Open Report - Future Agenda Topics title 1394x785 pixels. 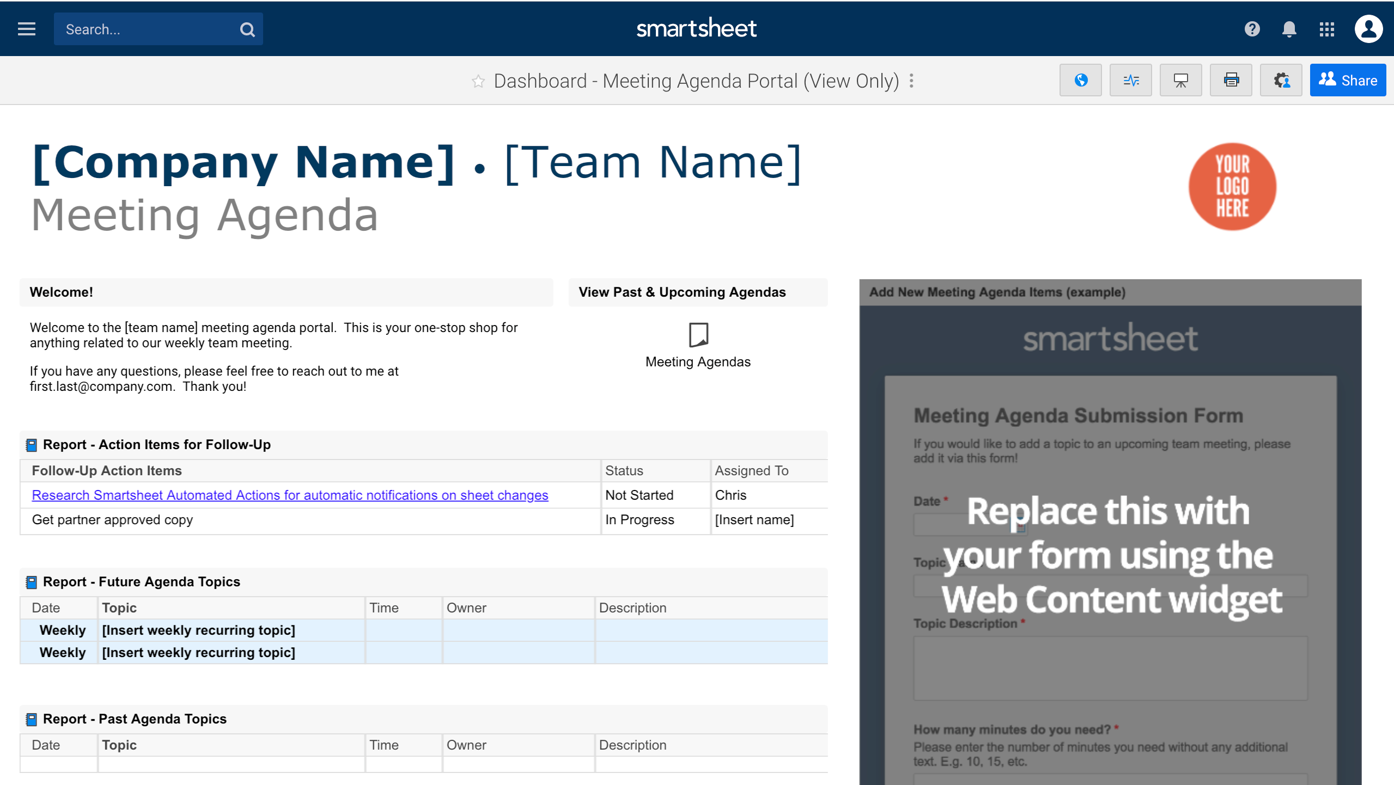142,582
